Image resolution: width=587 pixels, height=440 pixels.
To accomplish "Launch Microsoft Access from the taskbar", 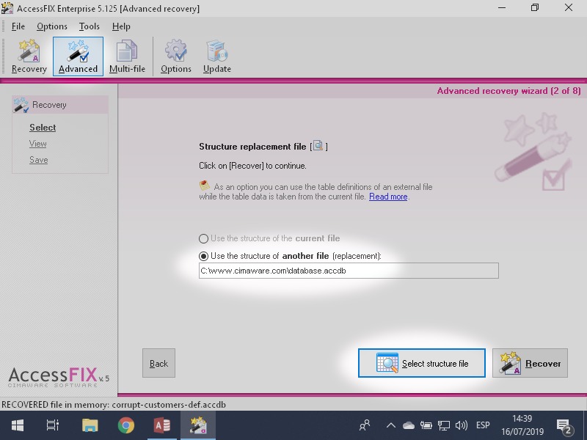I will [162, 425].
